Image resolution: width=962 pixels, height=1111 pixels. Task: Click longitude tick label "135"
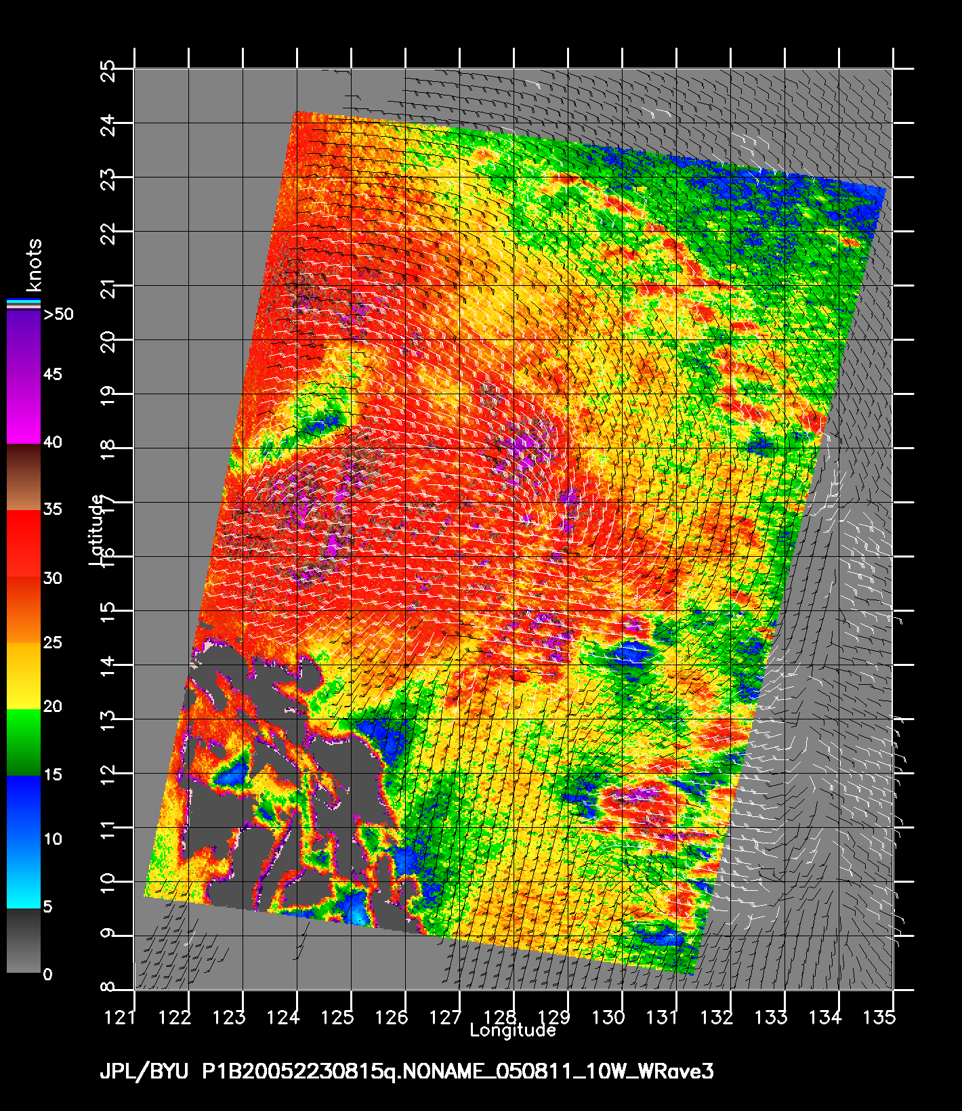pos(880,1017)
